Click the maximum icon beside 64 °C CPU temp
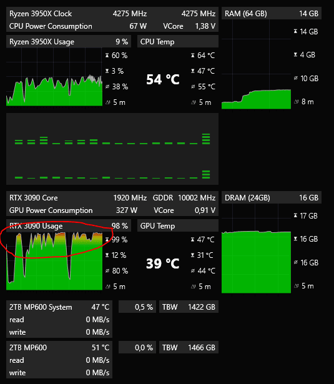This screenshot has height=384, width=334. tap(193, 56)
